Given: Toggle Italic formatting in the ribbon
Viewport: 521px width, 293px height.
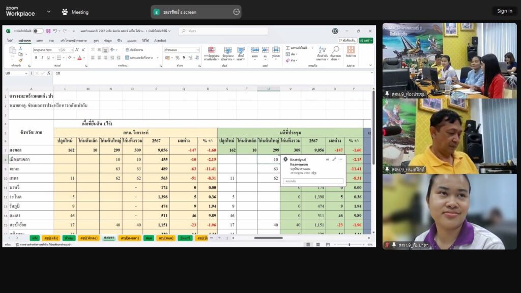Looking at the screenshot, I should (42, 57).
